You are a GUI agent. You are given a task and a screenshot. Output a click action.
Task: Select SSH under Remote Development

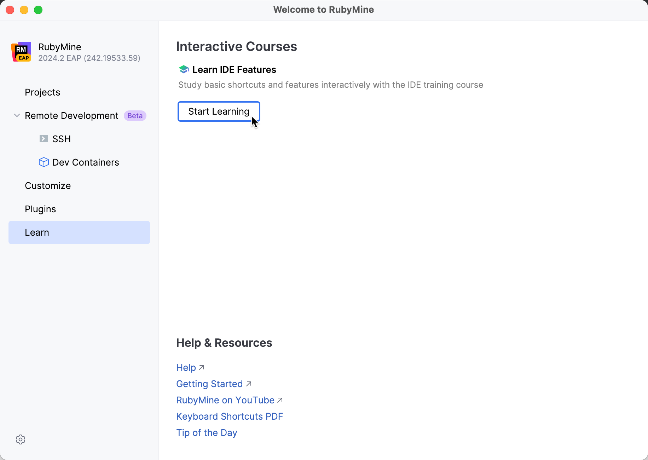click(x=62, y=139)
